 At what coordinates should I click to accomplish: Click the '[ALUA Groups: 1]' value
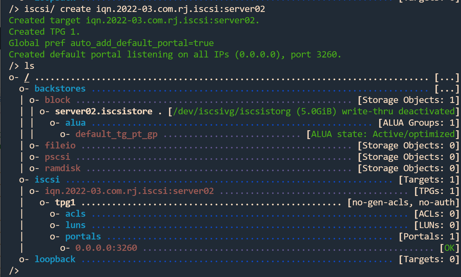(x=419, y=123)
